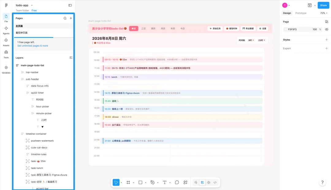Open Frame tool options chevron

point(133,183)
